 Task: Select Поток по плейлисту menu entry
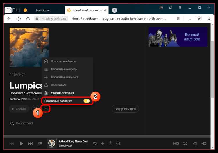tap(67, 61)
